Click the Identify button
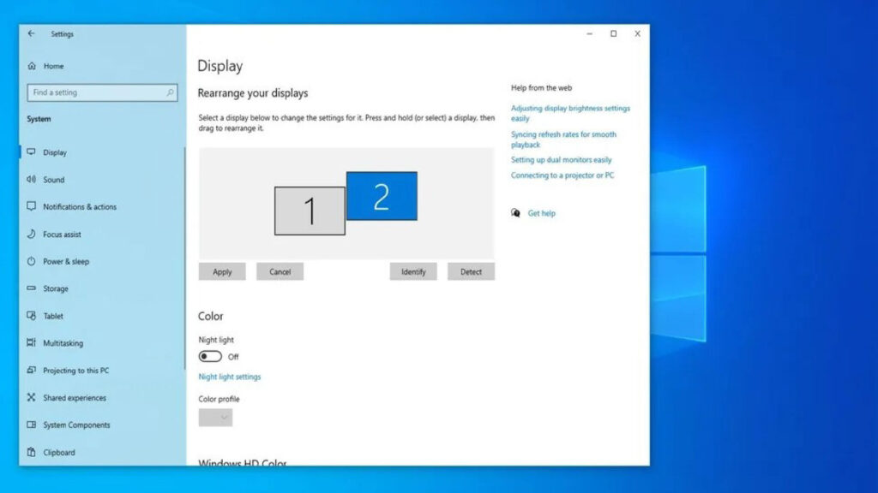The width and height of the screenshot is (878, 493). tap(413, 271)
